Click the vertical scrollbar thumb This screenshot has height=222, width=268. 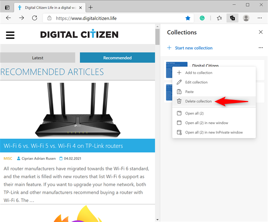[158, 37]
